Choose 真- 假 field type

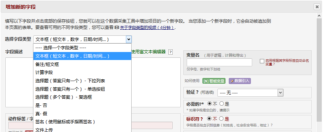(82, 113)
